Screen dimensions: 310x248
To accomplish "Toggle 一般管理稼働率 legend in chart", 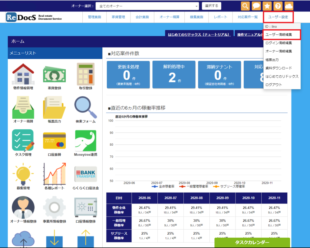I will pyautogui.click(x=193, y=187).
